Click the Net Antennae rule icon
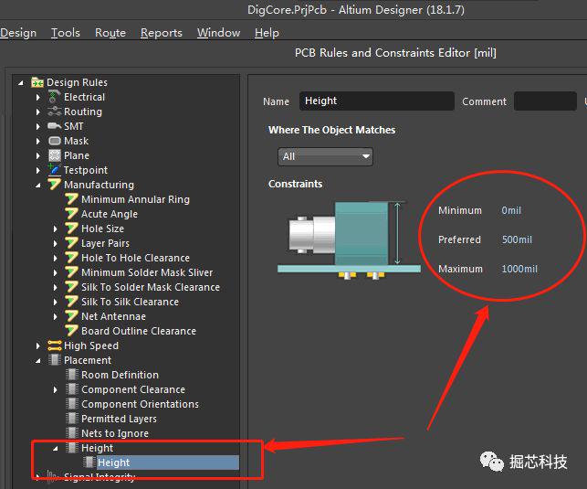The image size is (587, 489). click(71, 315)
